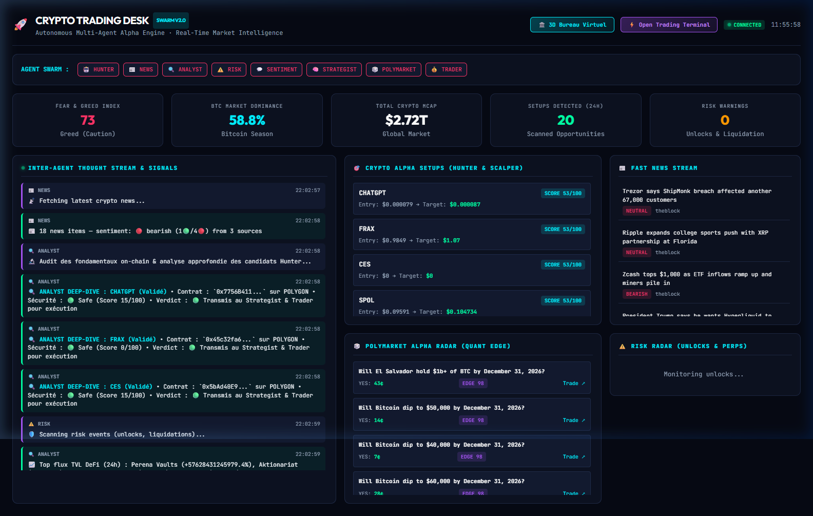Click the NEUTRAL tag on Trezor news

pos(636,211)
